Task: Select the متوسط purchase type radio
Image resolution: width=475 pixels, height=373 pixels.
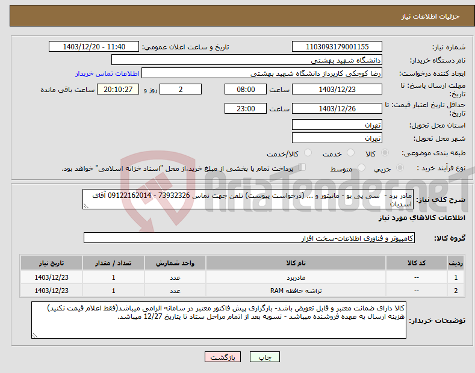Action: (361, 168)
